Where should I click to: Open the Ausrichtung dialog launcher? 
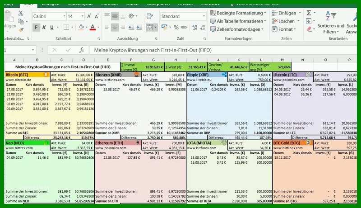156,39
